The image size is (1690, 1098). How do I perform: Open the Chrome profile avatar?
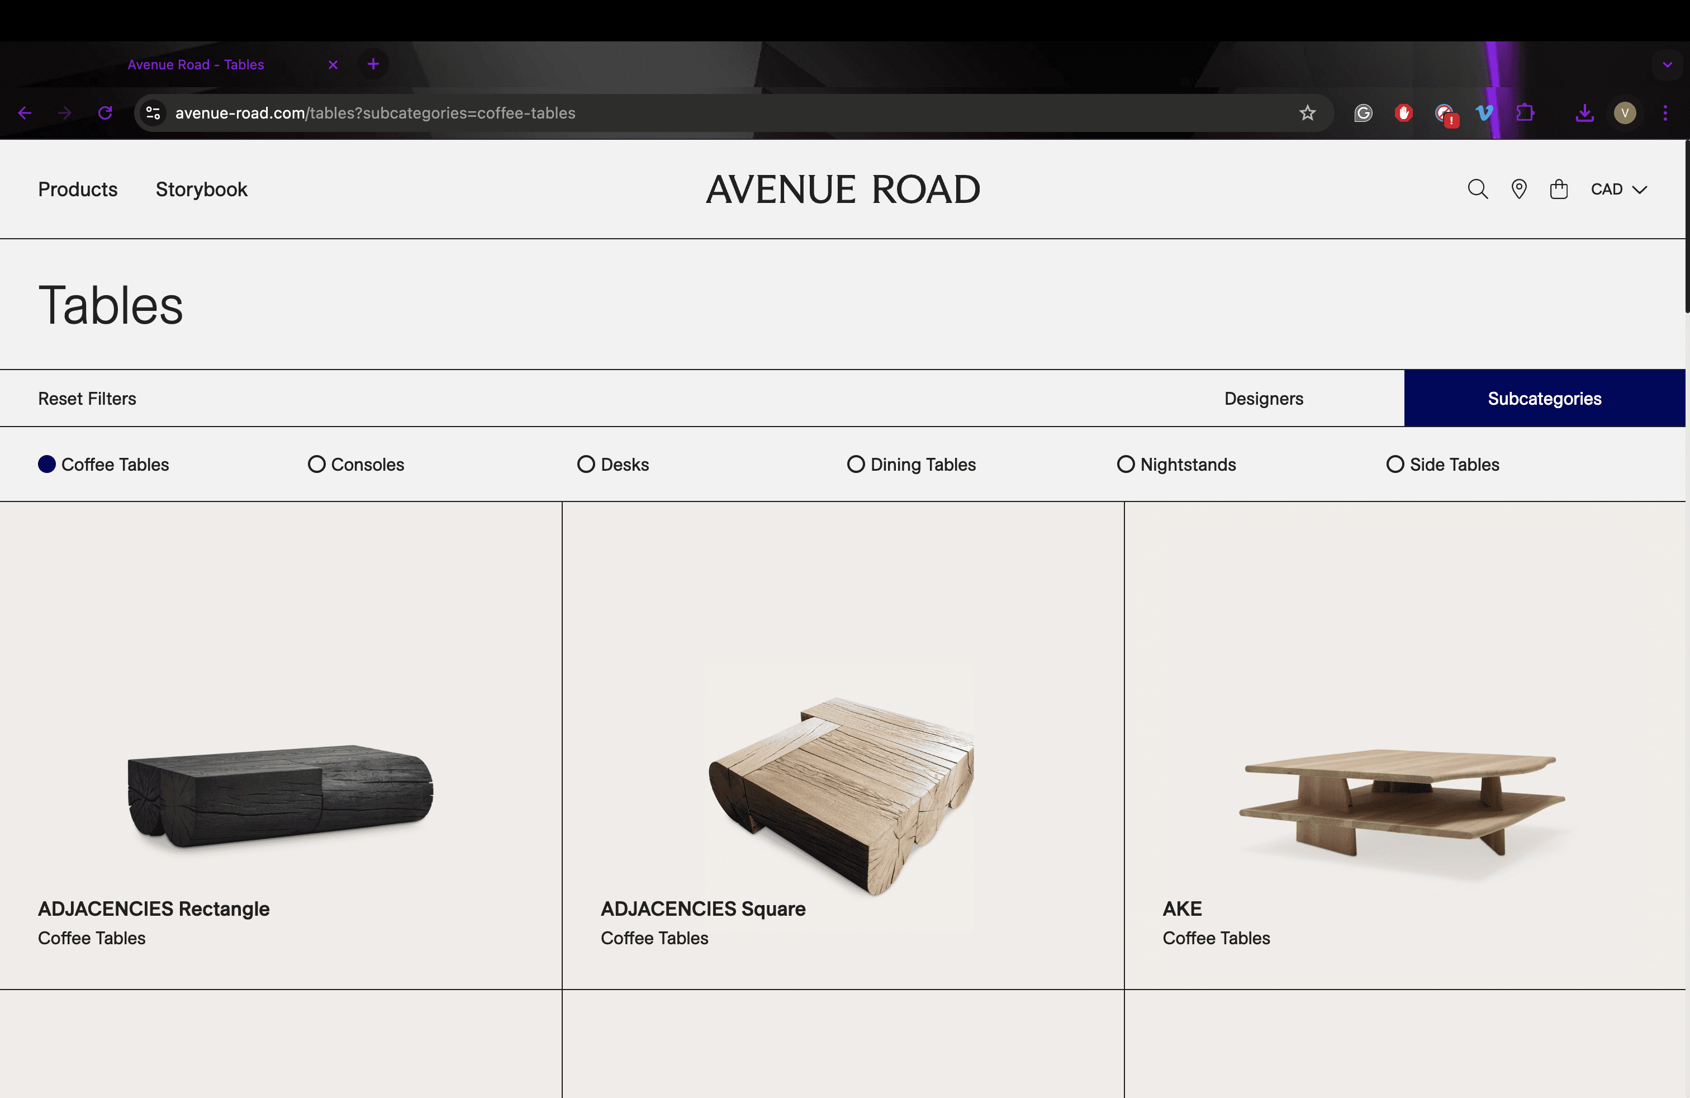(1625, 113)
